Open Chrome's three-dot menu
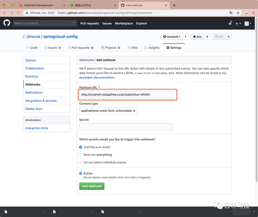The width and height of the screenshot is (258, 217). point(253,13)
